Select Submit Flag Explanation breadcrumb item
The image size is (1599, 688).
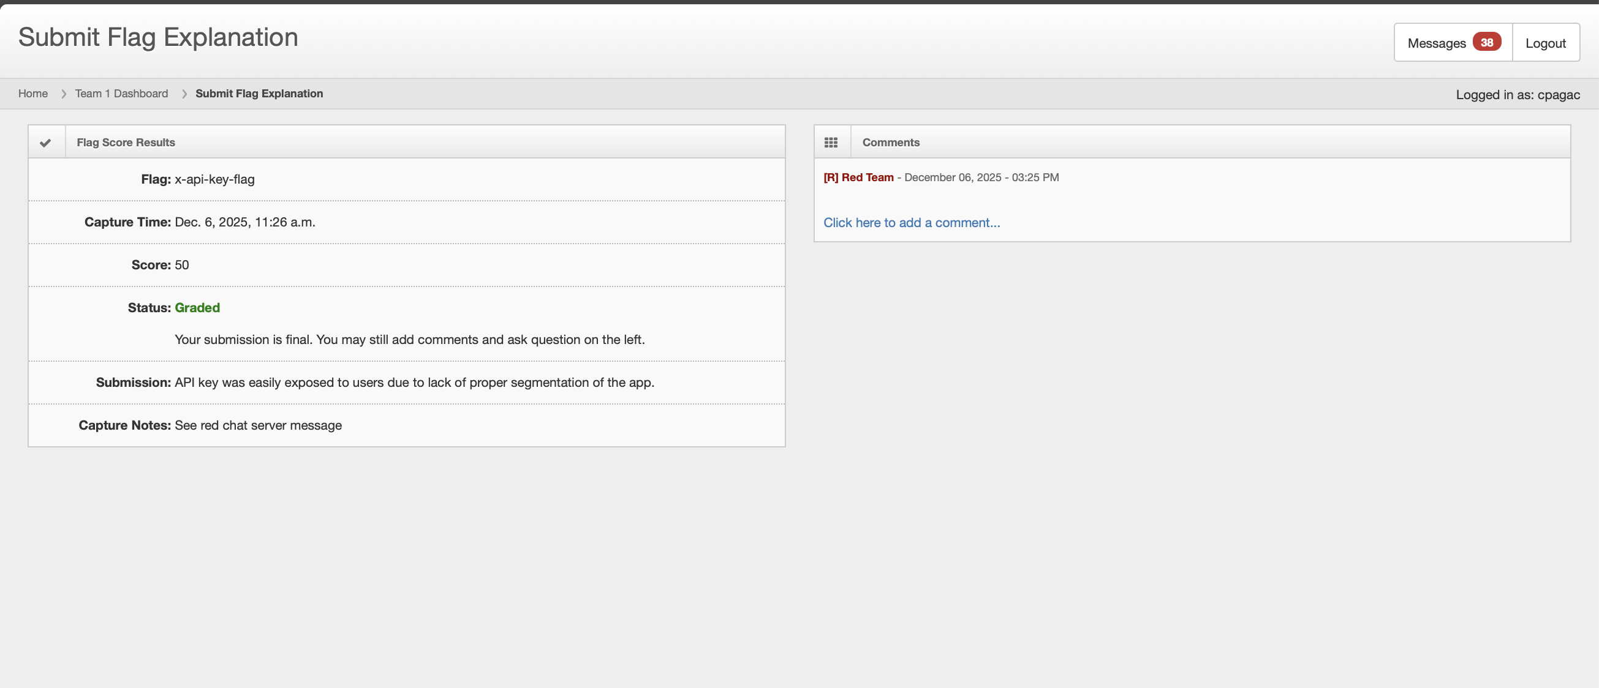[259, 94]
